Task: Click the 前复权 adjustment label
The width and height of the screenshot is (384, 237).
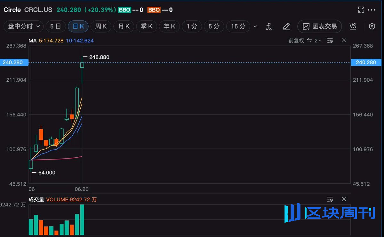Action: (x=296, y=41)
